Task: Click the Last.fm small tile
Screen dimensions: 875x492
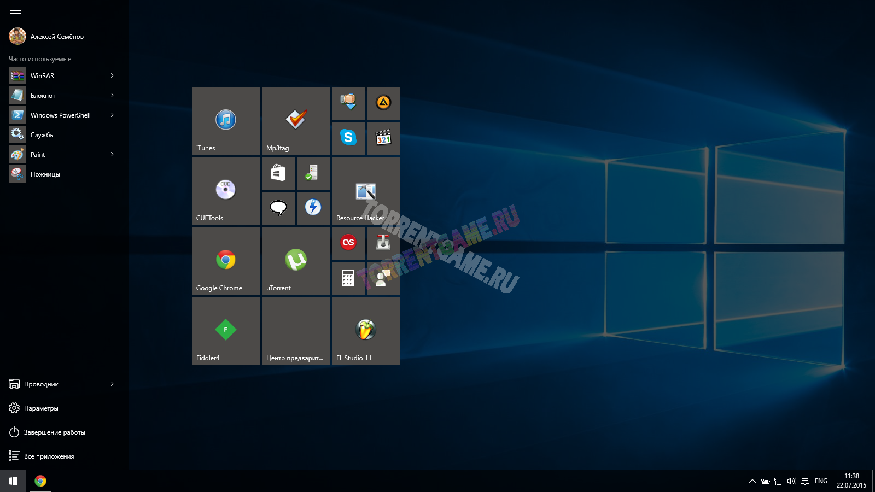Action: click(x=348, y=243)
